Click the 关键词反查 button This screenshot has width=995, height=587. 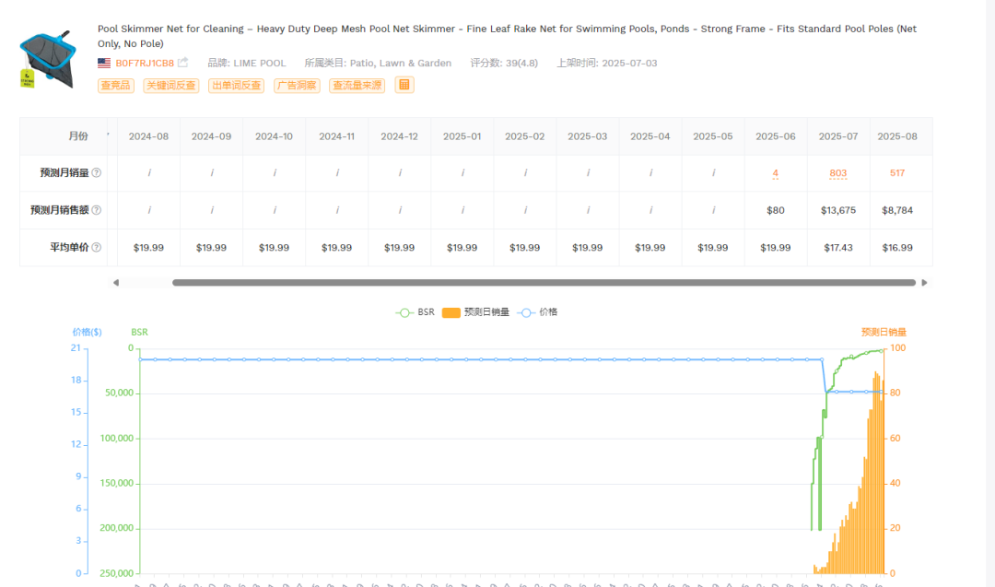(x=171, y=86)
